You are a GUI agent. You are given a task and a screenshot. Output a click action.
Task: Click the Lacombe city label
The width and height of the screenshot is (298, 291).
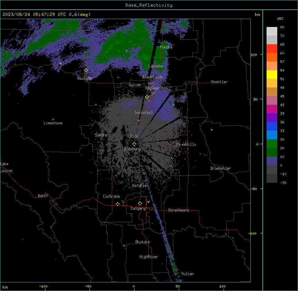pos(156,66)
